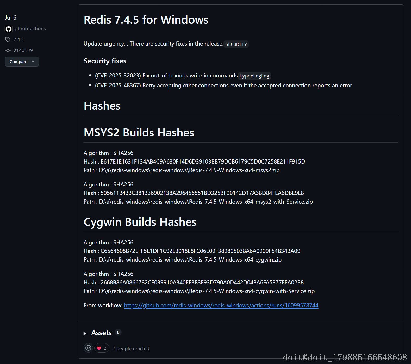
Task: Click the hash starting with 2668B86A0866
Action: tap(202, 283)
